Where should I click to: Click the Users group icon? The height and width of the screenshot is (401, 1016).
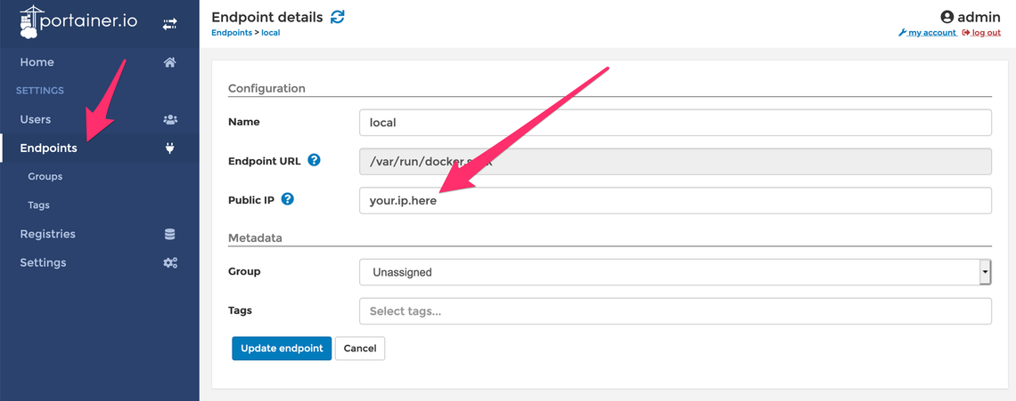click(x=170, y=120)
